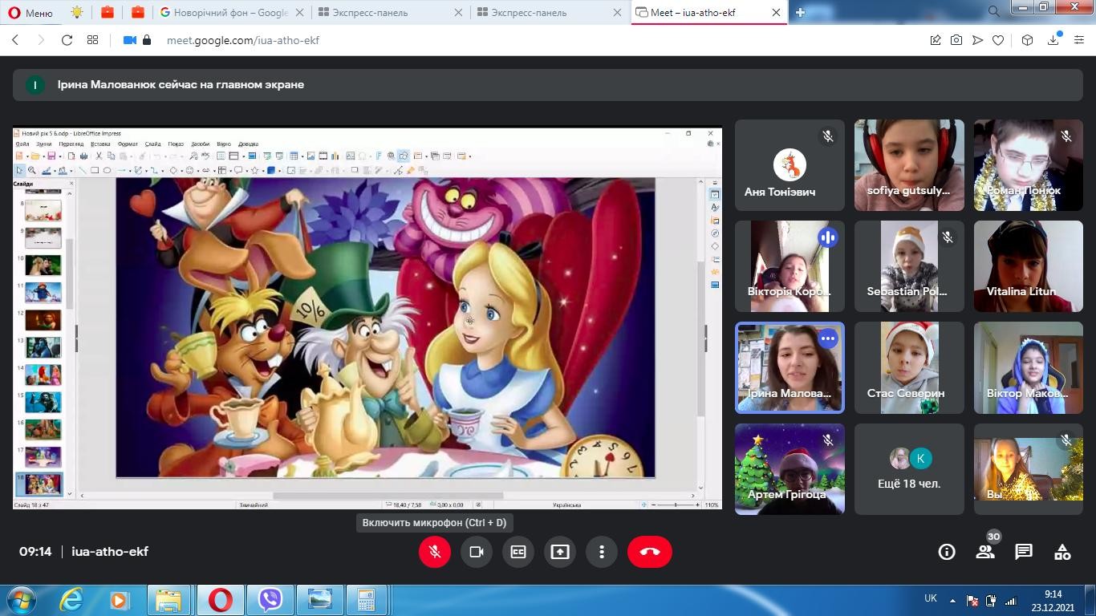Select Вікторія Коро video tile
Screen dimensions: 1096x616
coord(790,266)
